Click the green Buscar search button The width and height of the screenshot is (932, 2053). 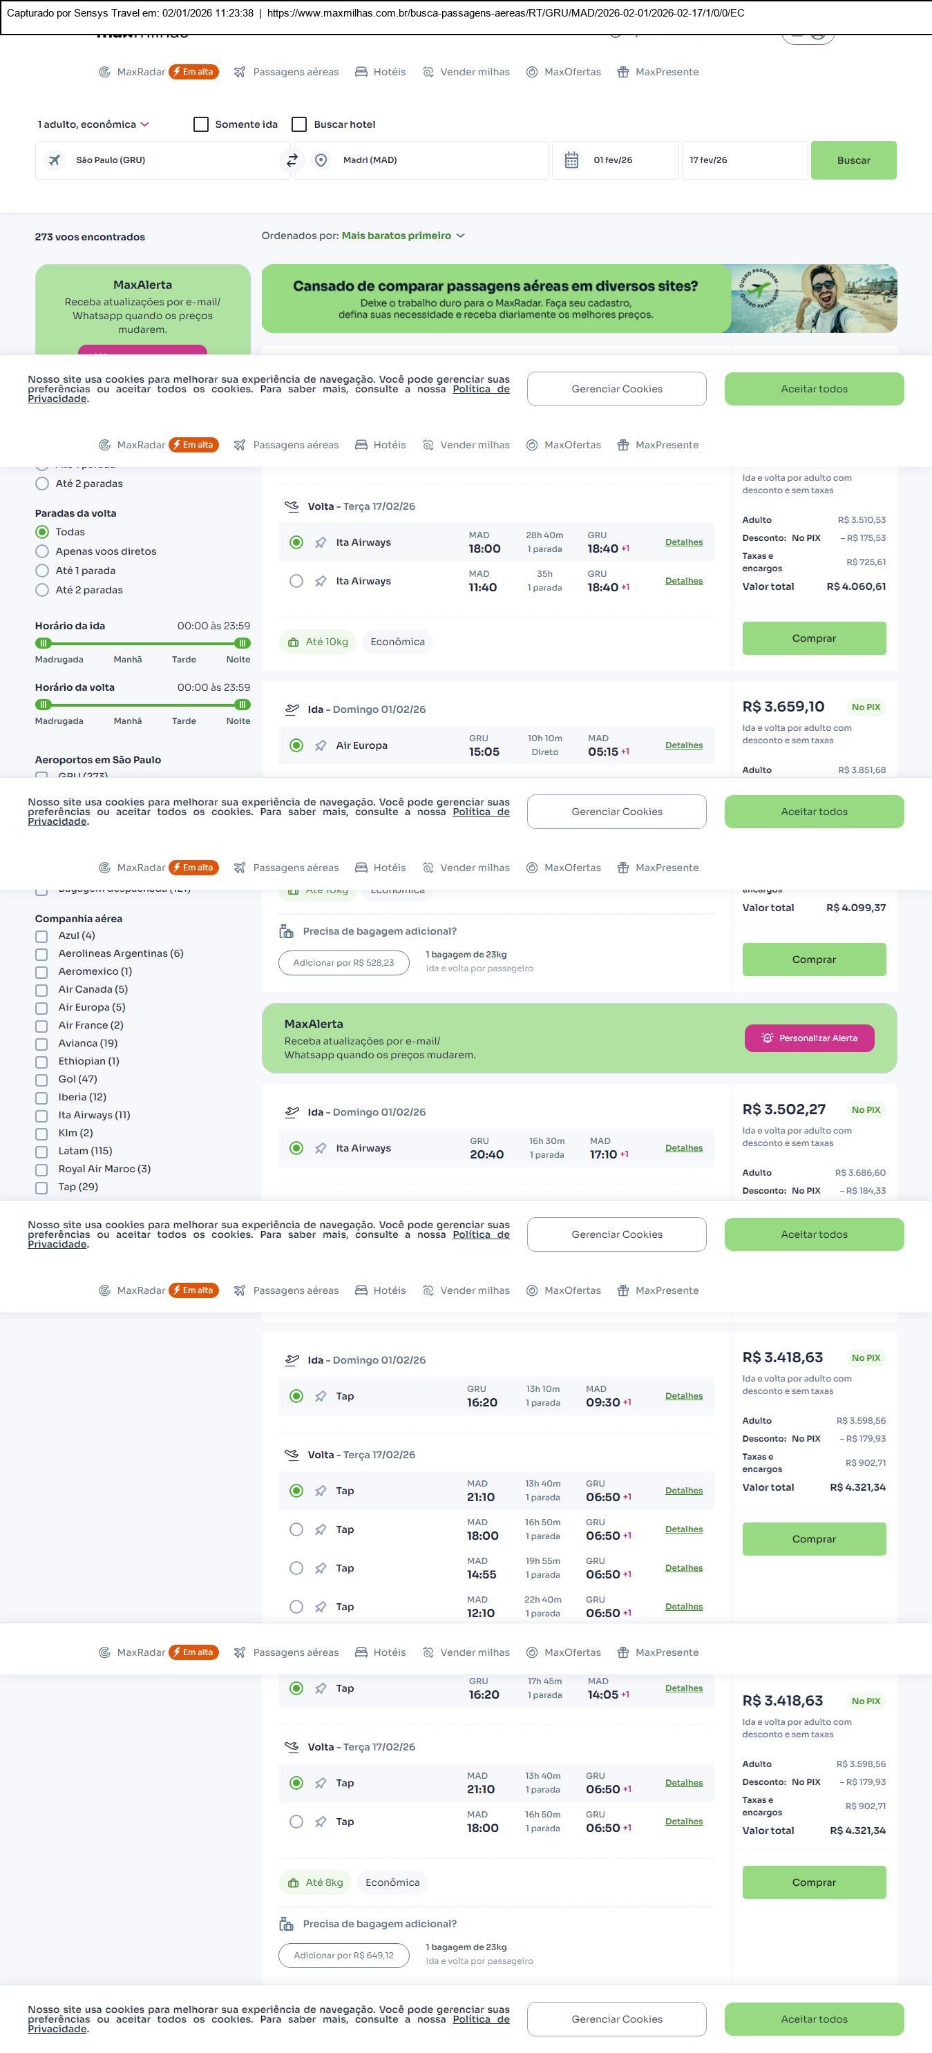point(853,160)
